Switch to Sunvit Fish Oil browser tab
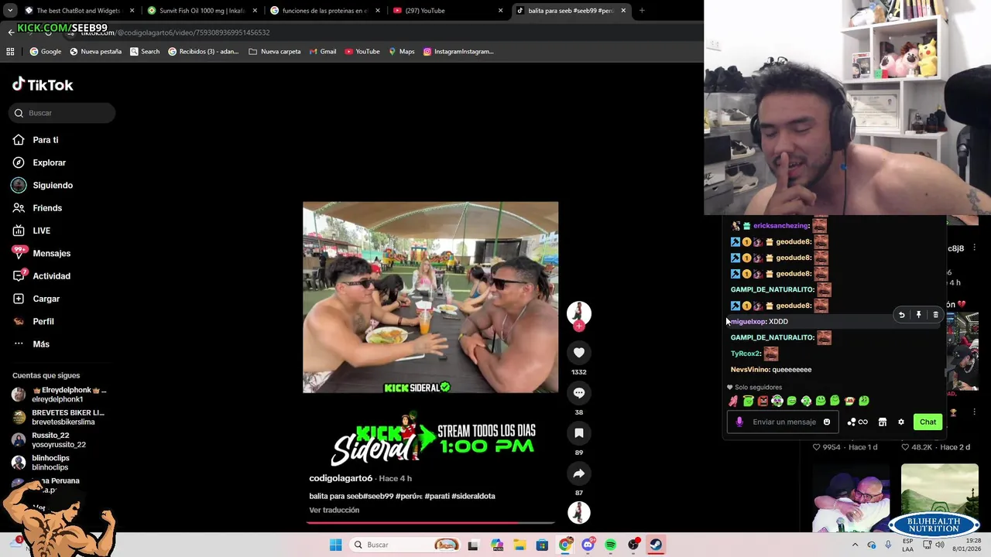This screenshot has width=991, height=557. pyautogui.click(x=201, y=11)
